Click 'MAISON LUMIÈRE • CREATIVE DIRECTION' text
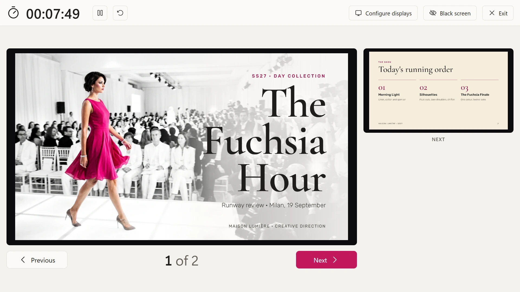The width and height of the screenshot is (520, 292). click(277, 226)
